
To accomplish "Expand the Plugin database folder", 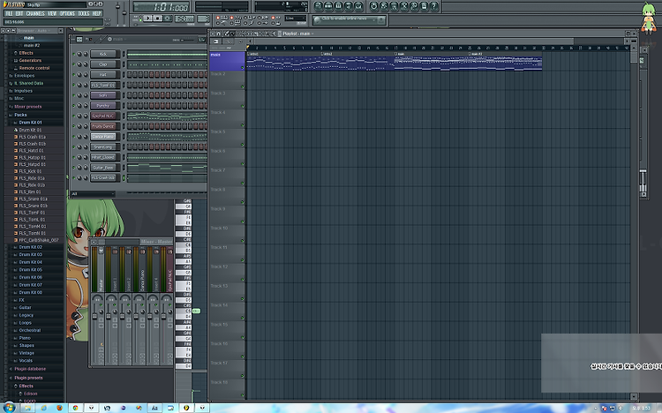I will click(30, 369).
